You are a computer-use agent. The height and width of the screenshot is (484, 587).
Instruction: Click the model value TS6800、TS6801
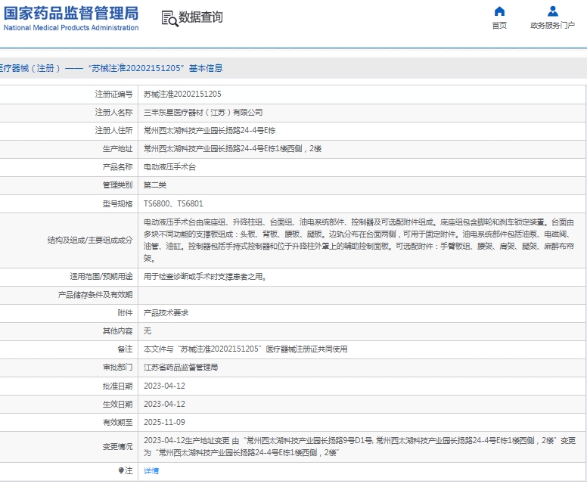coord(173,203)
